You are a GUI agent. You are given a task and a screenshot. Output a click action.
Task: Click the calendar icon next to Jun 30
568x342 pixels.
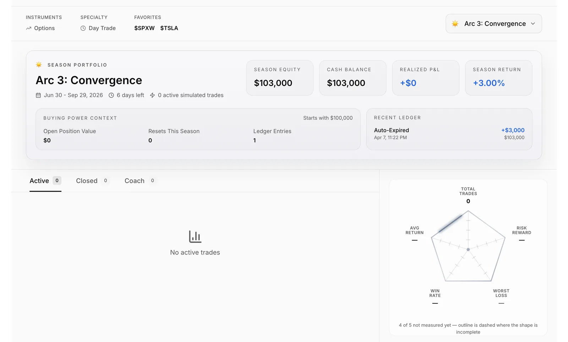(x=38, y=95)
